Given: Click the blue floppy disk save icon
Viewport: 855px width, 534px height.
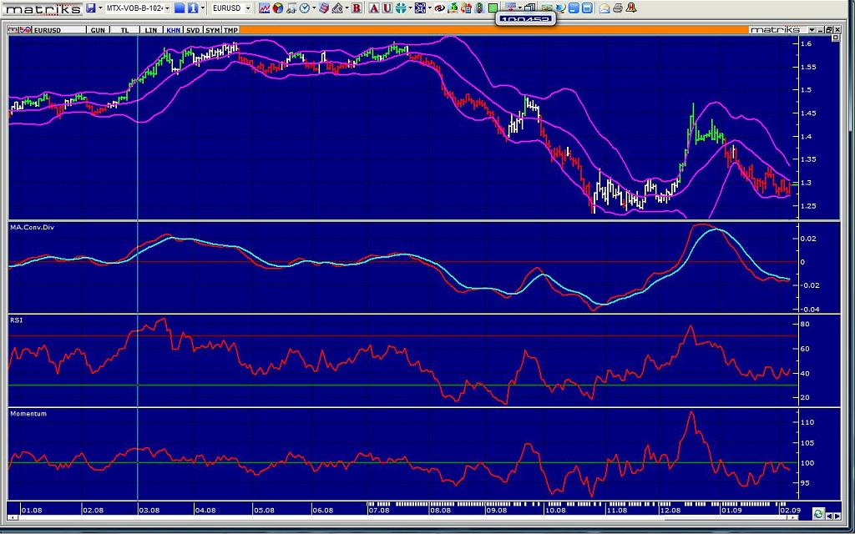Looking at the screenshot, I should 91,8.
